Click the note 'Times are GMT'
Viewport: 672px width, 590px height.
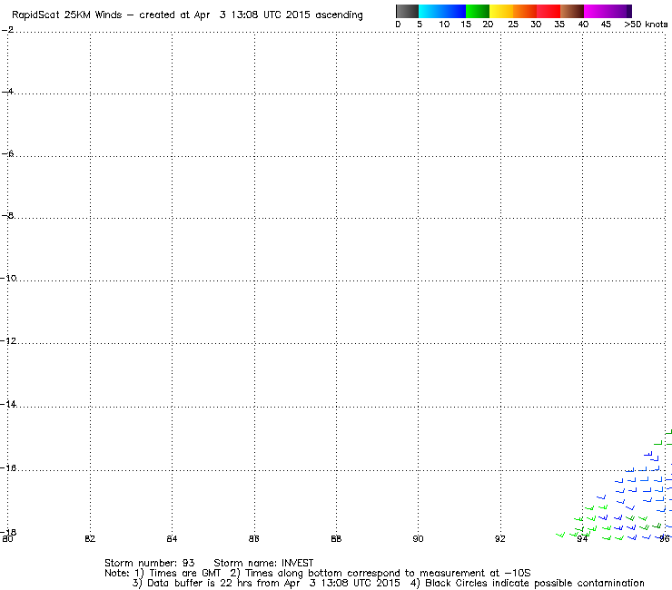click(x=184, y=574)
